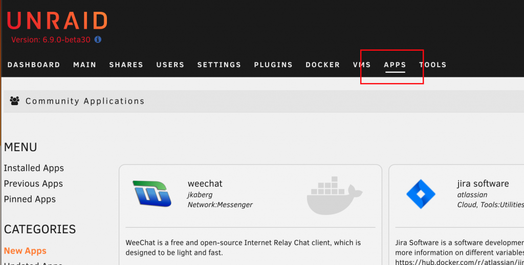The width and height of the screenshot is (524, 265).
Task: Open Previous Apps list
Action: [x=33, y=184]
